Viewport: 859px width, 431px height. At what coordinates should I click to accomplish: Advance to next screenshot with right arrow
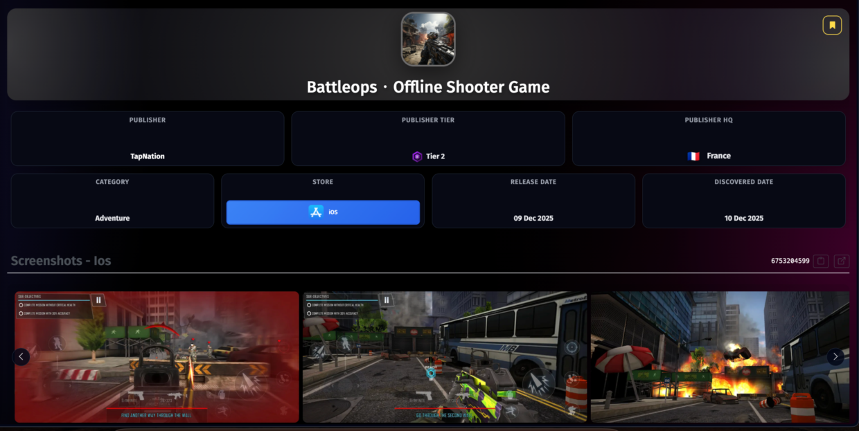click(x=835, y=357)
